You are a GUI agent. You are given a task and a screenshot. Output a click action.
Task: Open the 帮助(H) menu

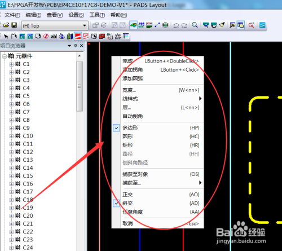(x=119, y=15)
